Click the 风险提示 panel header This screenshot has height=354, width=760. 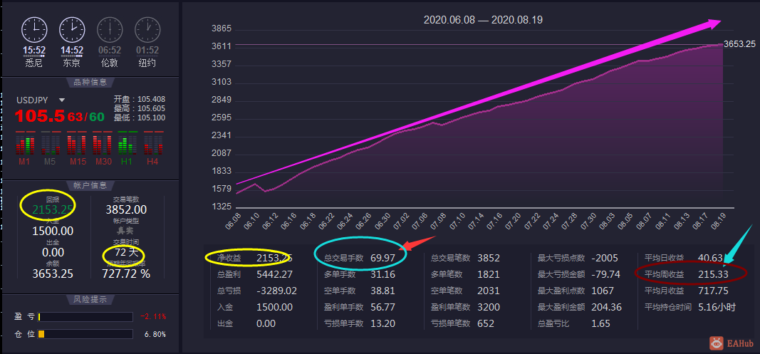[x=90, y=298]
